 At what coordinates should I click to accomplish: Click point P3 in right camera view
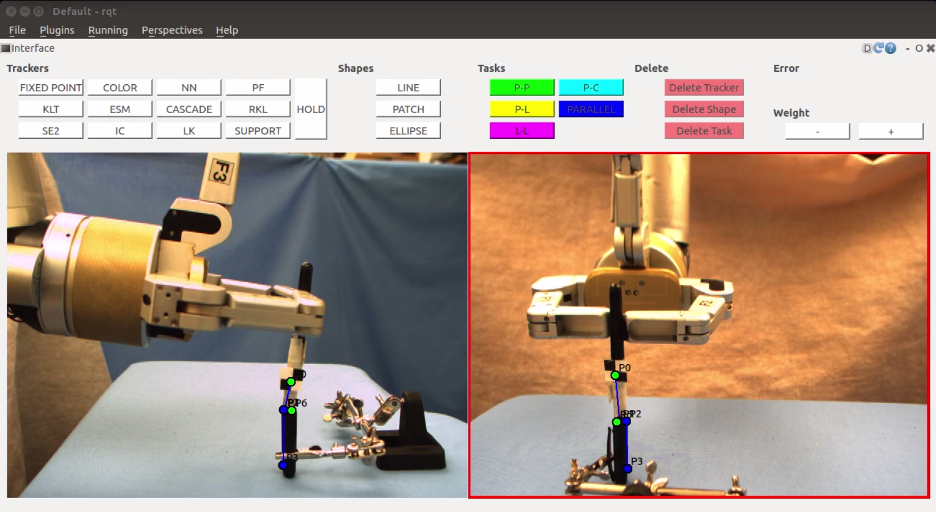pos(628,468)
